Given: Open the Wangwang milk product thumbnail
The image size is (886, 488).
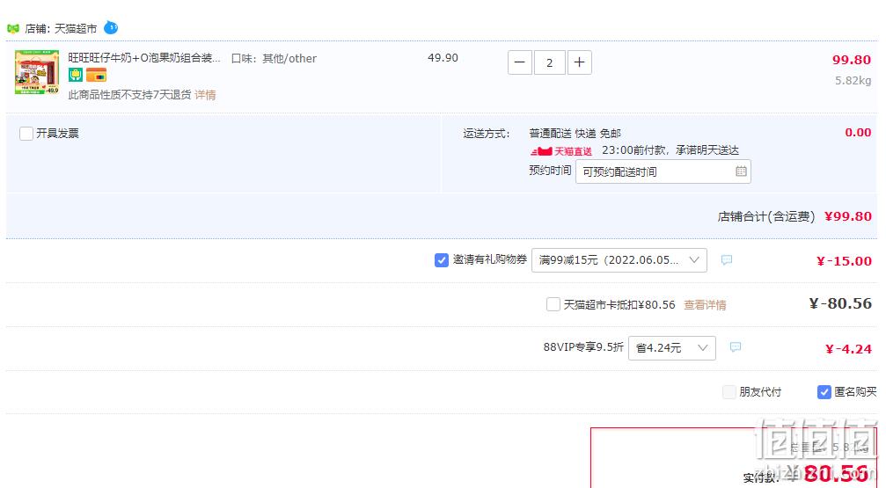Looking at the screenshot, I should pyautogui.click(x=37, y=72).
